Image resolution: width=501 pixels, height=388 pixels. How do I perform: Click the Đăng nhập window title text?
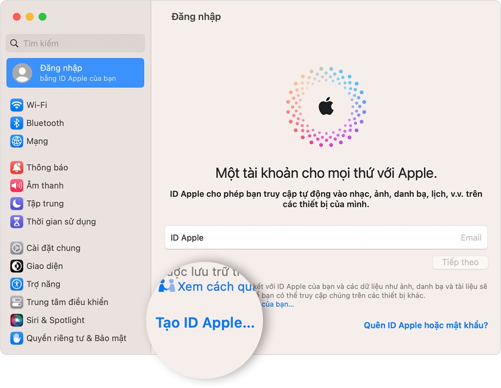pyautogui.click(x=196, y=16)
